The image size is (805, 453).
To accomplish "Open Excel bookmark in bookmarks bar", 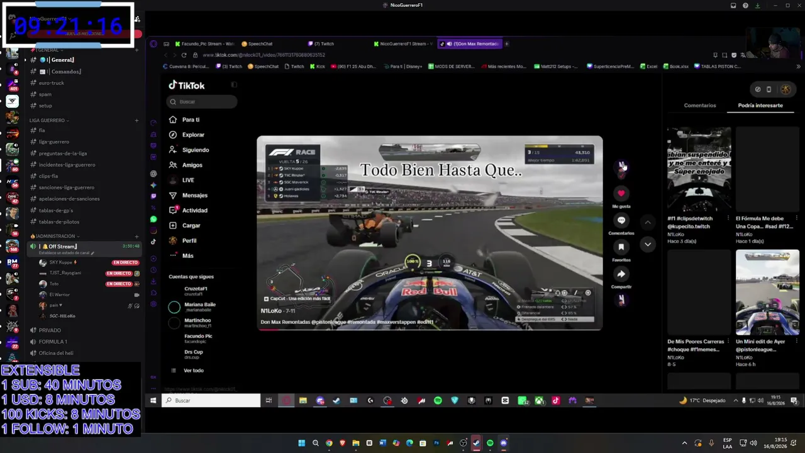I will [x=648, y=67].
